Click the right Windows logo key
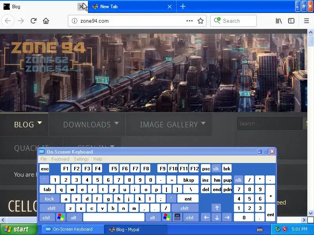Viewport: 314px width, 235px height. (166, 217)
